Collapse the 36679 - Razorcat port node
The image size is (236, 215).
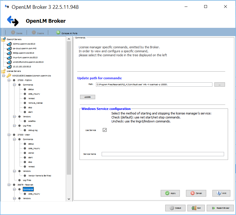click(9, 185)
